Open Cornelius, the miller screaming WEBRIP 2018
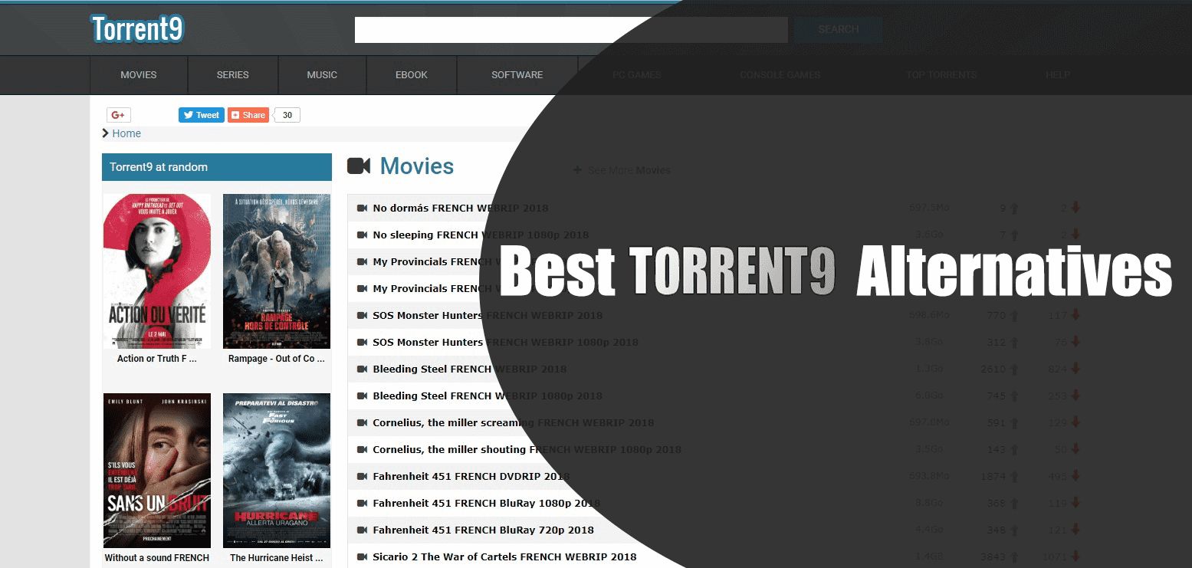 pos(514,422)
